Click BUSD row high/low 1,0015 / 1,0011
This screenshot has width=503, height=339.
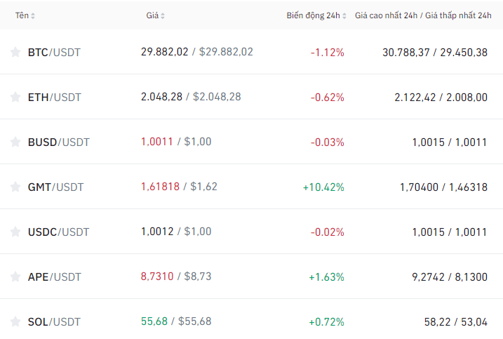(x=450, y=142)
